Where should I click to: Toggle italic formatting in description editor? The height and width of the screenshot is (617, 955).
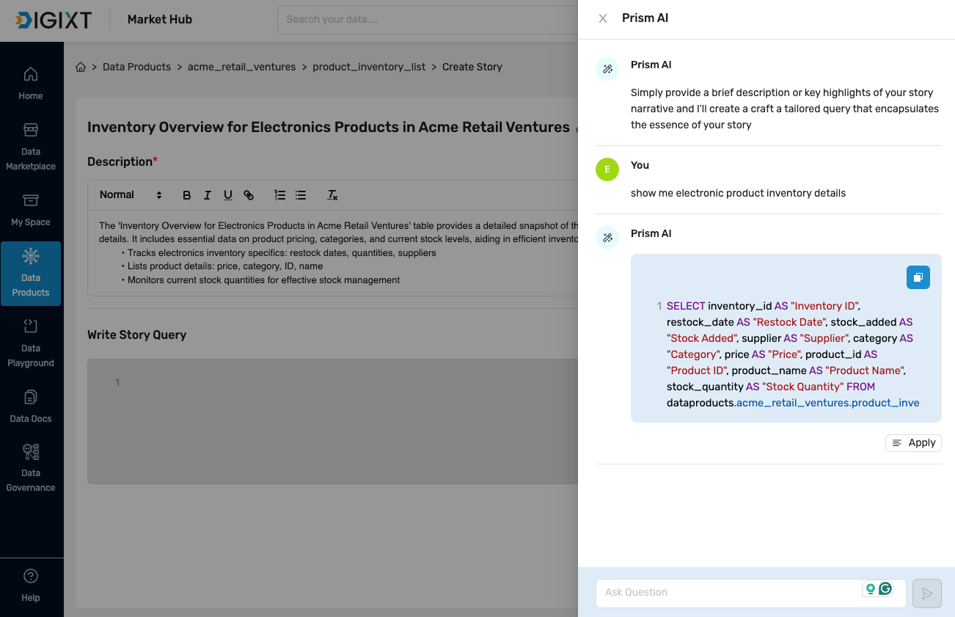(208, 195)
